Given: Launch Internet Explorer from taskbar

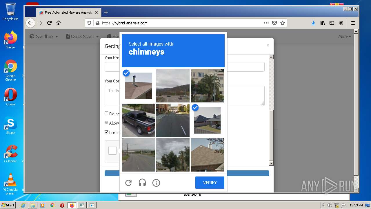Looking at the screenshot, I should 23,205.
